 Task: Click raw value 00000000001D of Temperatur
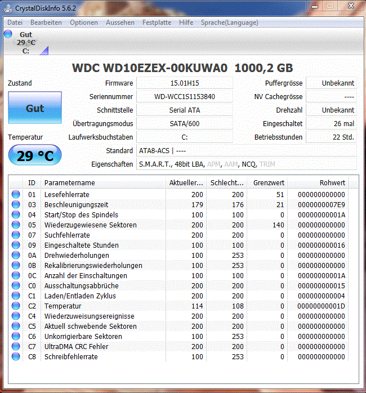pyautogui.click(x=322, y=306)
